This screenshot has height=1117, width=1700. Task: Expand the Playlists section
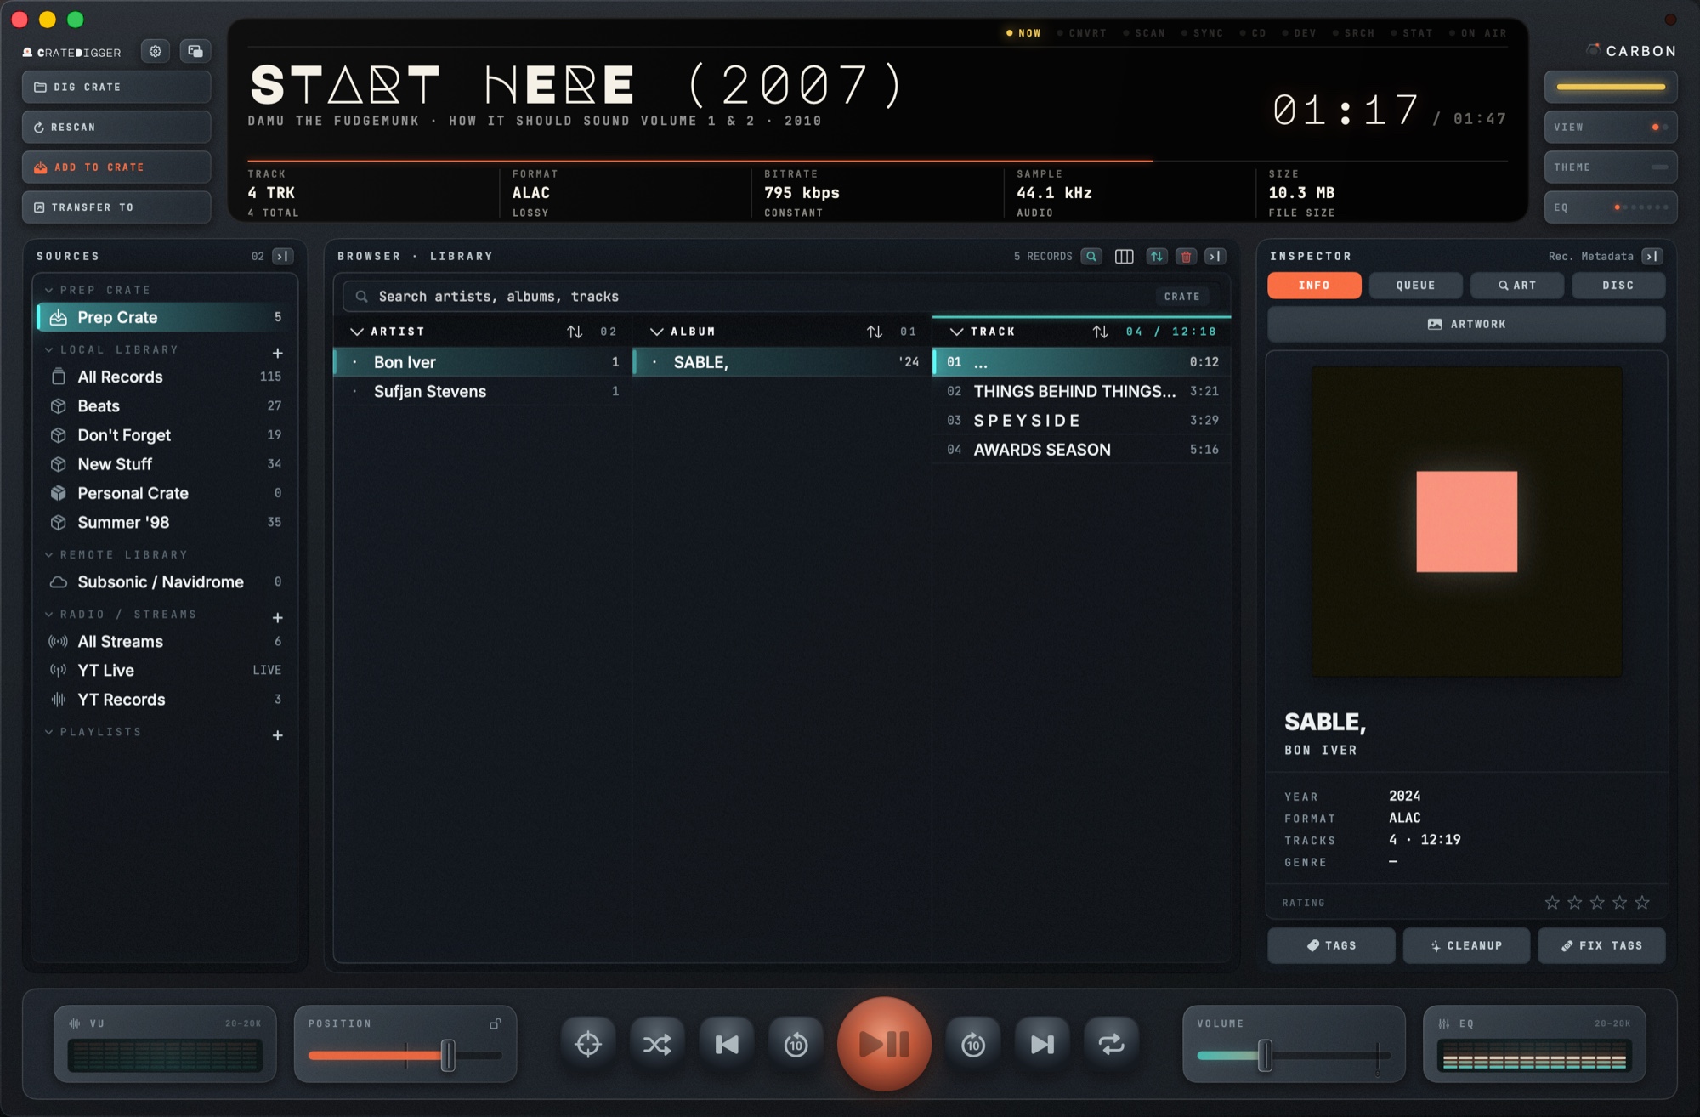click(49, 732)
